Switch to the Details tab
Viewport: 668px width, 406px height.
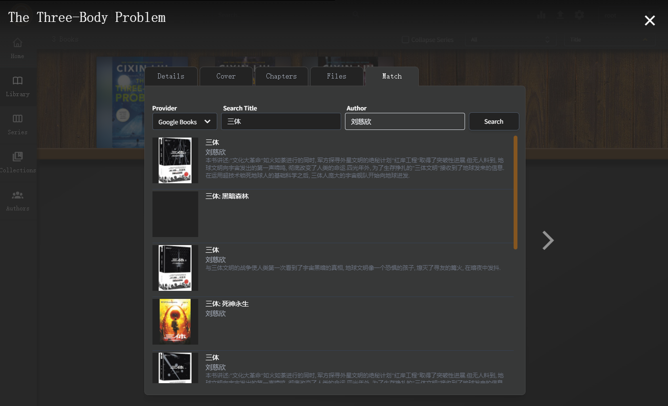(x=171, y=76)
